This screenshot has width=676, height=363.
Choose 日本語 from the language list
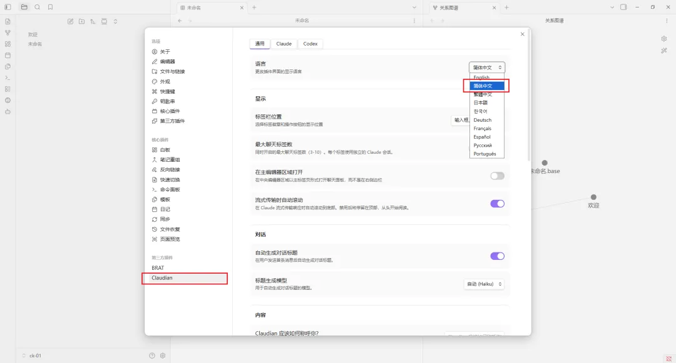487,103
